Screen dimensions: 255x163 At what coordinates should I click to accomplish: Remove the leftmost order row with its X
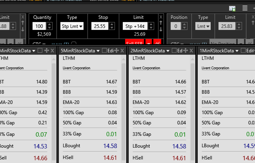23,17
